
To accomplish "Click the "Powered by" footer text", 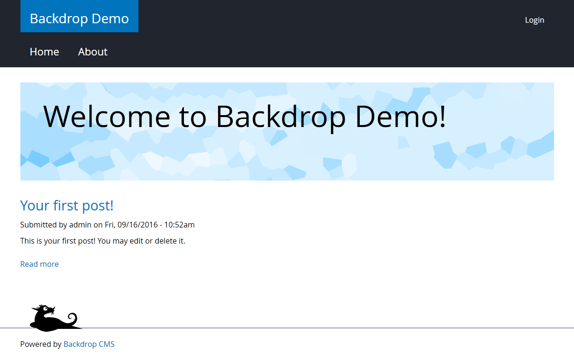I will coord(41,344).
